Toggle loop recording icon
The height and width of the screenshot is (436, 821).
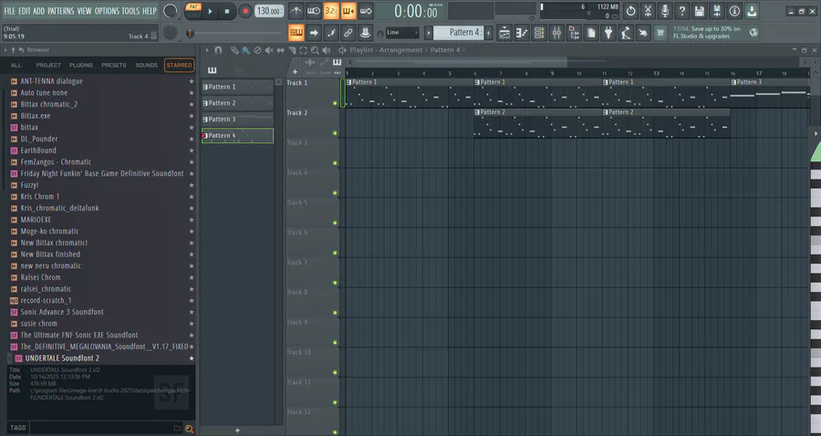(x=366, y=11)
